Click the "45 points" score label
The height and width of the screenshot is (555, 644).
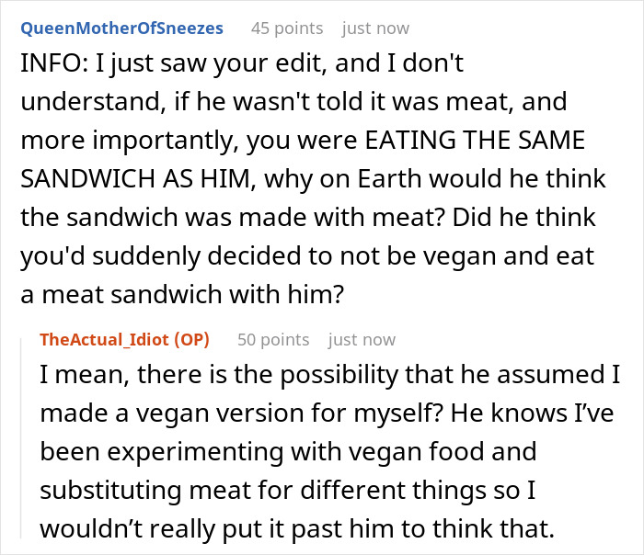click(x=285, y=28)
